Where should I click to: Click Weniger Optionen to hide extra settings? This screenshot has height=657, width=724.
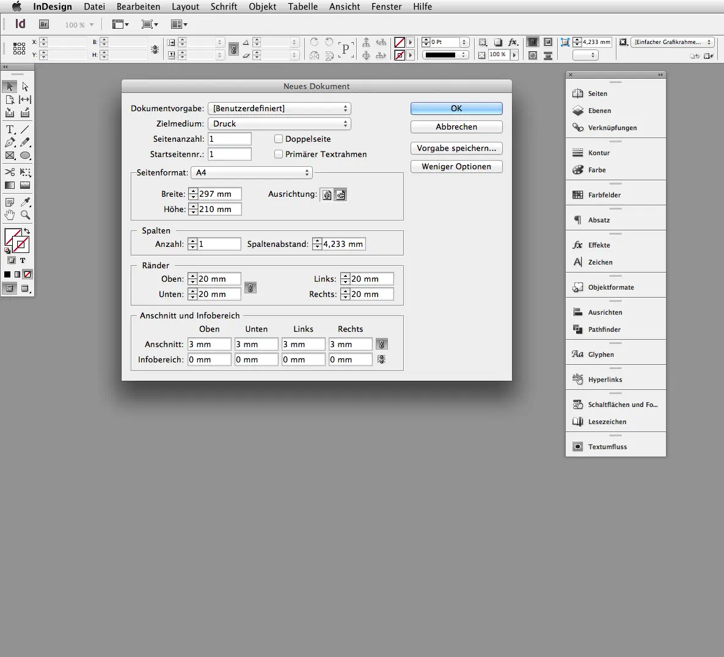(456, 166)
